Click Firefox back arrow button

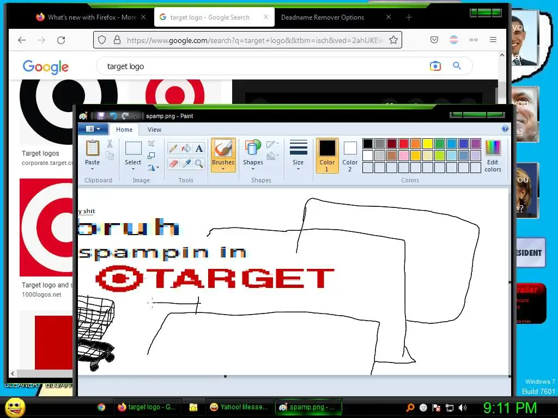coord(22,40)
